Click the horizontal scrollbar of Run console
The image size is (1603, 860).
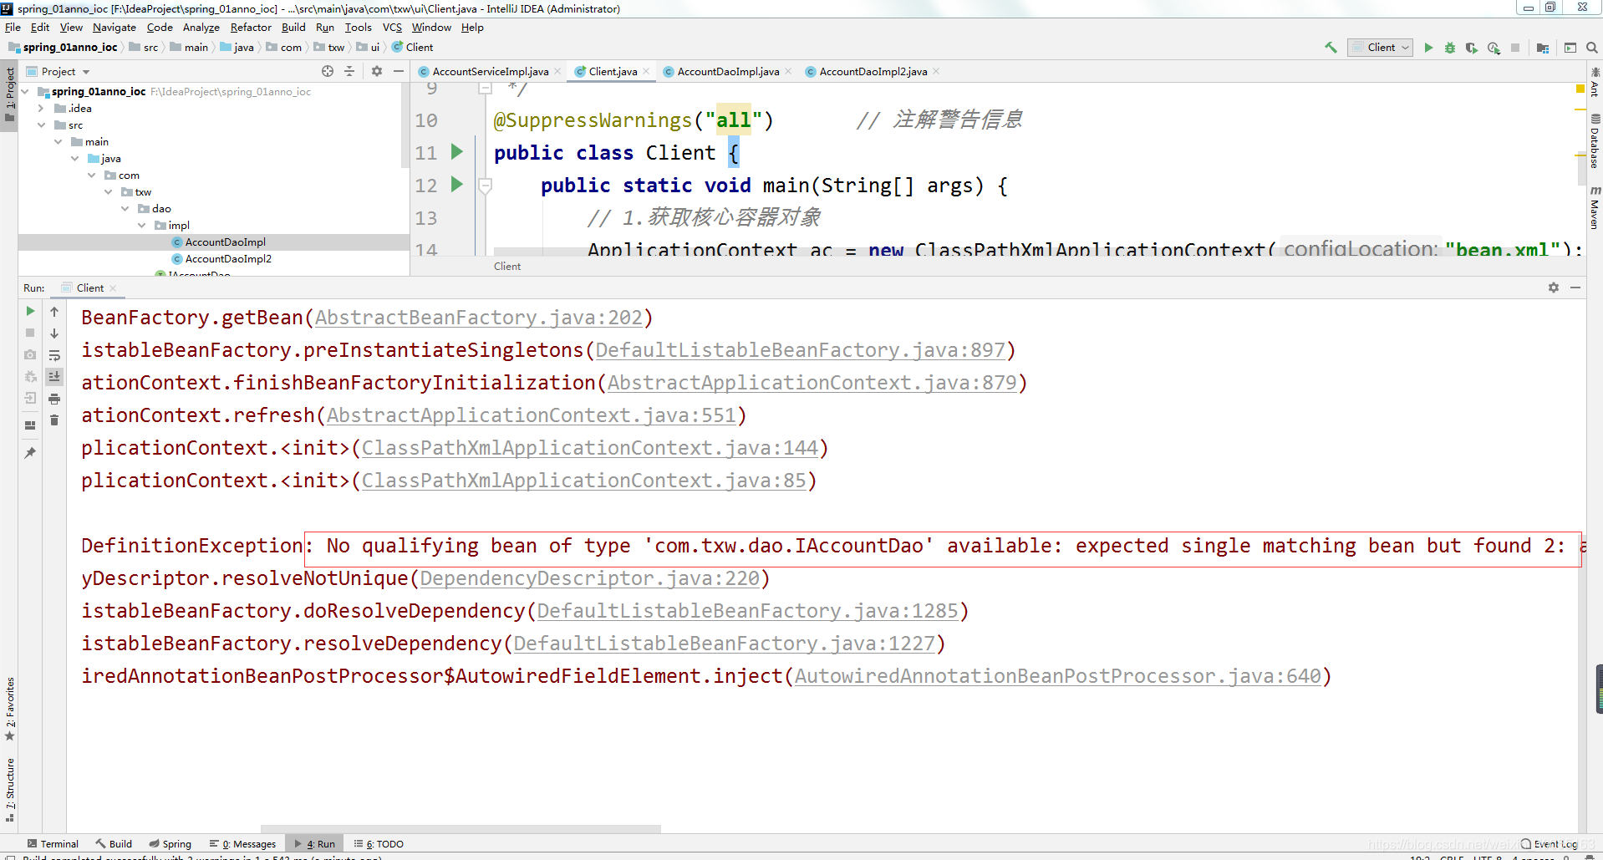461,829
